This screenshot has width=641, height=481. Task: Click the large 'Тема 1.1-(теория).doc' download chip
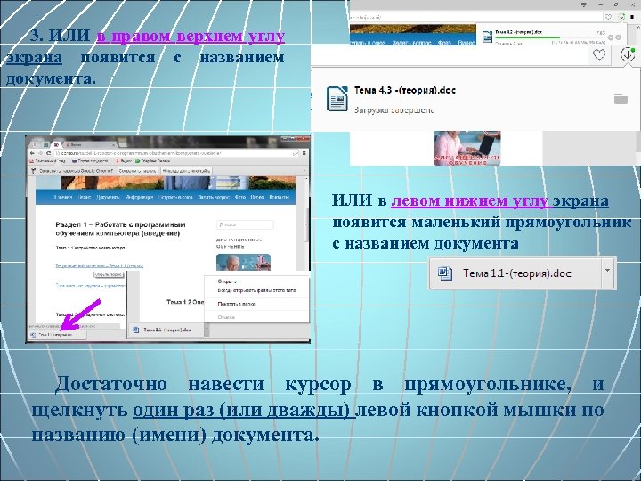[x=522, y=273]
